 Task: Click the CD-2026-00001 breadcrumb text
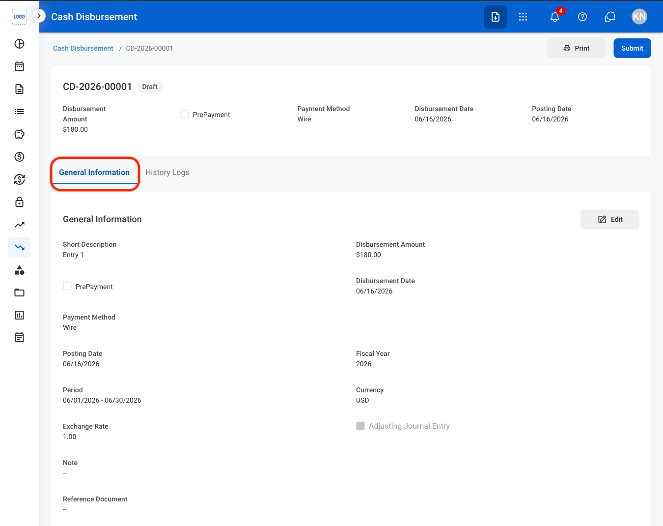(x=149, y=48)
